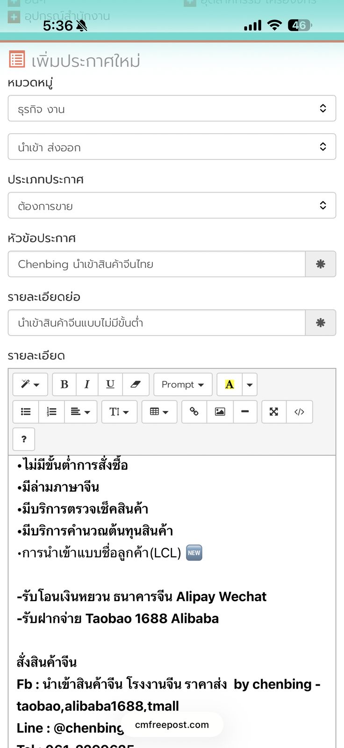The image size is (344, 748).
Task: Click the line มีบริการตรวจเช็คสินค้า
Action: (x=83, y=509)
